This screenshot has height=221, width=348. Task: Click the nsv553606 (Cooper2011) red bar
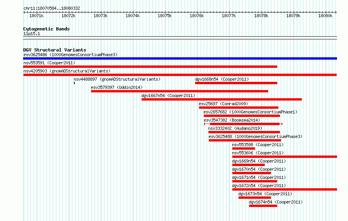[x=285, y=157]
